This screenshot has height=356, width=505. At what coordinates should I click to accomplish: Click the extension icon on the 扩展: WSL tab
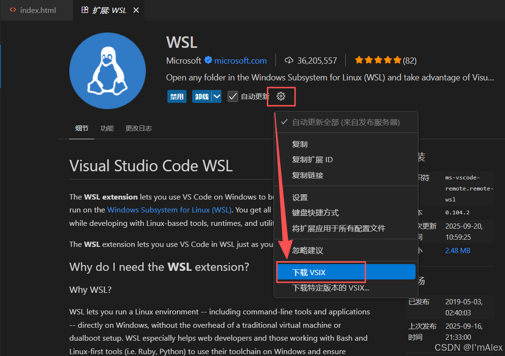coord(85,10)
